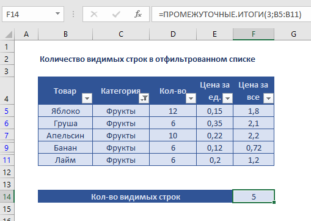Click the Яблоко cell
Screen dimensions: 311x221
(65, 111)
